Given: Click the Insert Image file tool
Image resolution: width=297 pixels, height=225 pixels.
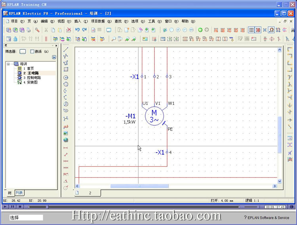Looking at the screenshot, I should (66, 133).
